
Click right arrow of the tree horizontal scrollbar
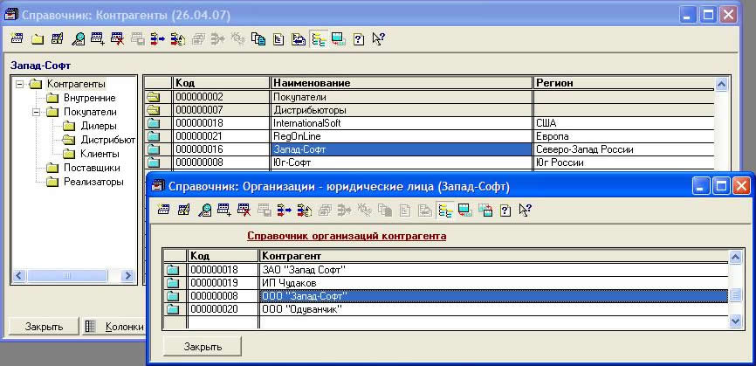128,275
